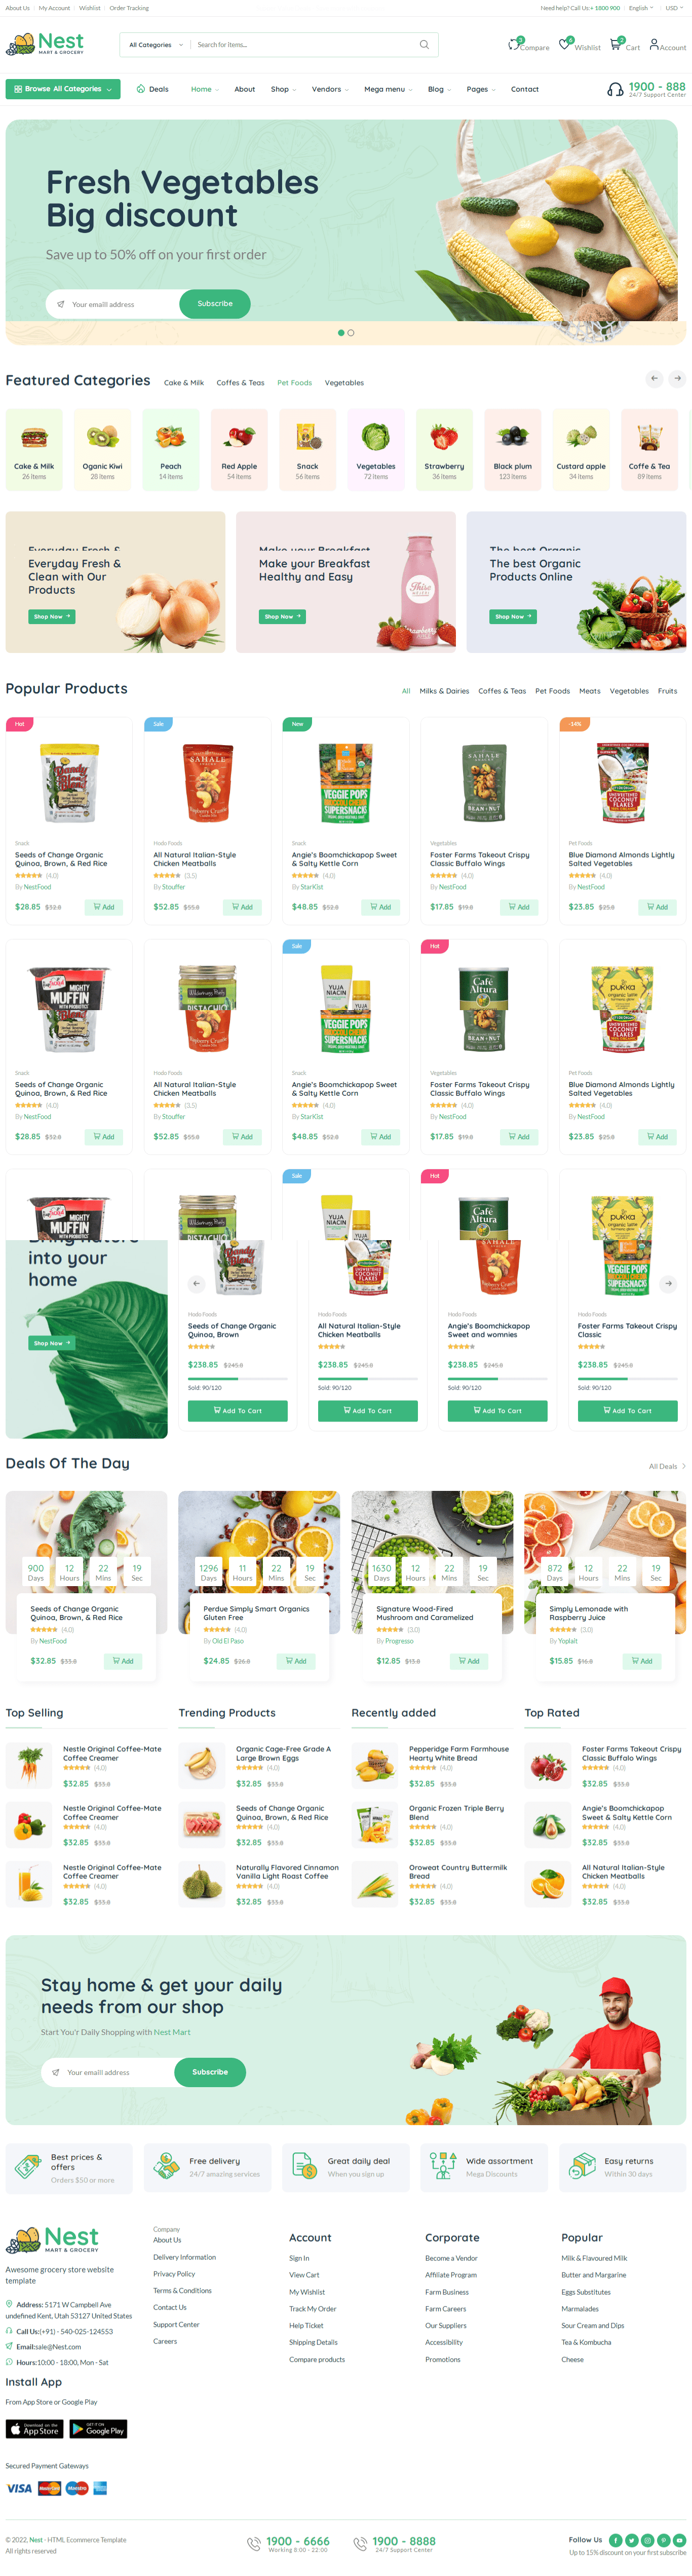Click the daily deals carousel next arrow
The height and width of the screenshot is (2576, 692).
pos(668,1283)
